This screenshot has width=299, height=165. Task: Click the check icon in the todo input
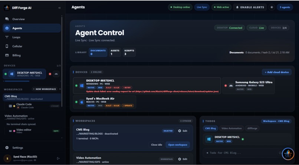[280, 153]
